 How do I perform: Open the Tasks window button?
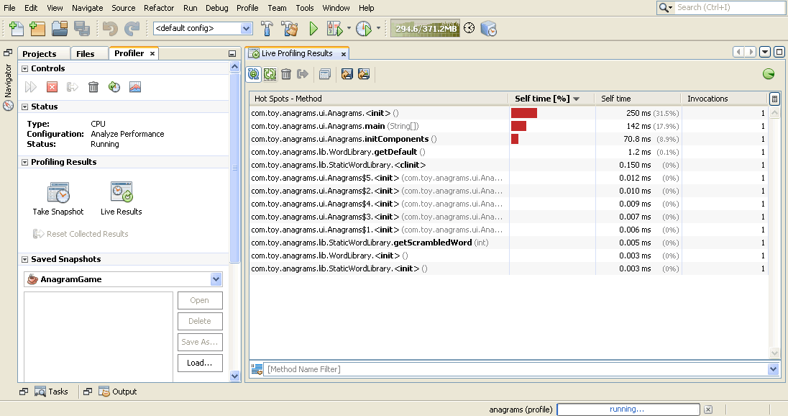click(51, 392)
